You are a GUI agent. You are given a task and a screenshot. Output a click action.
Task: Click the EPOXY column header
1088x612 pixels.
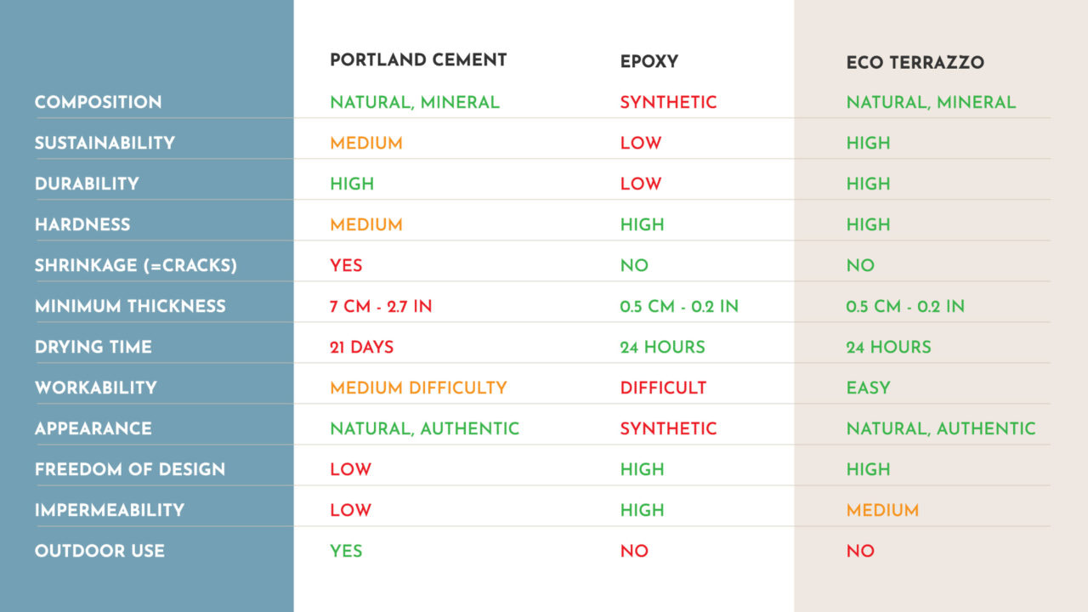[x=649, y=62]
